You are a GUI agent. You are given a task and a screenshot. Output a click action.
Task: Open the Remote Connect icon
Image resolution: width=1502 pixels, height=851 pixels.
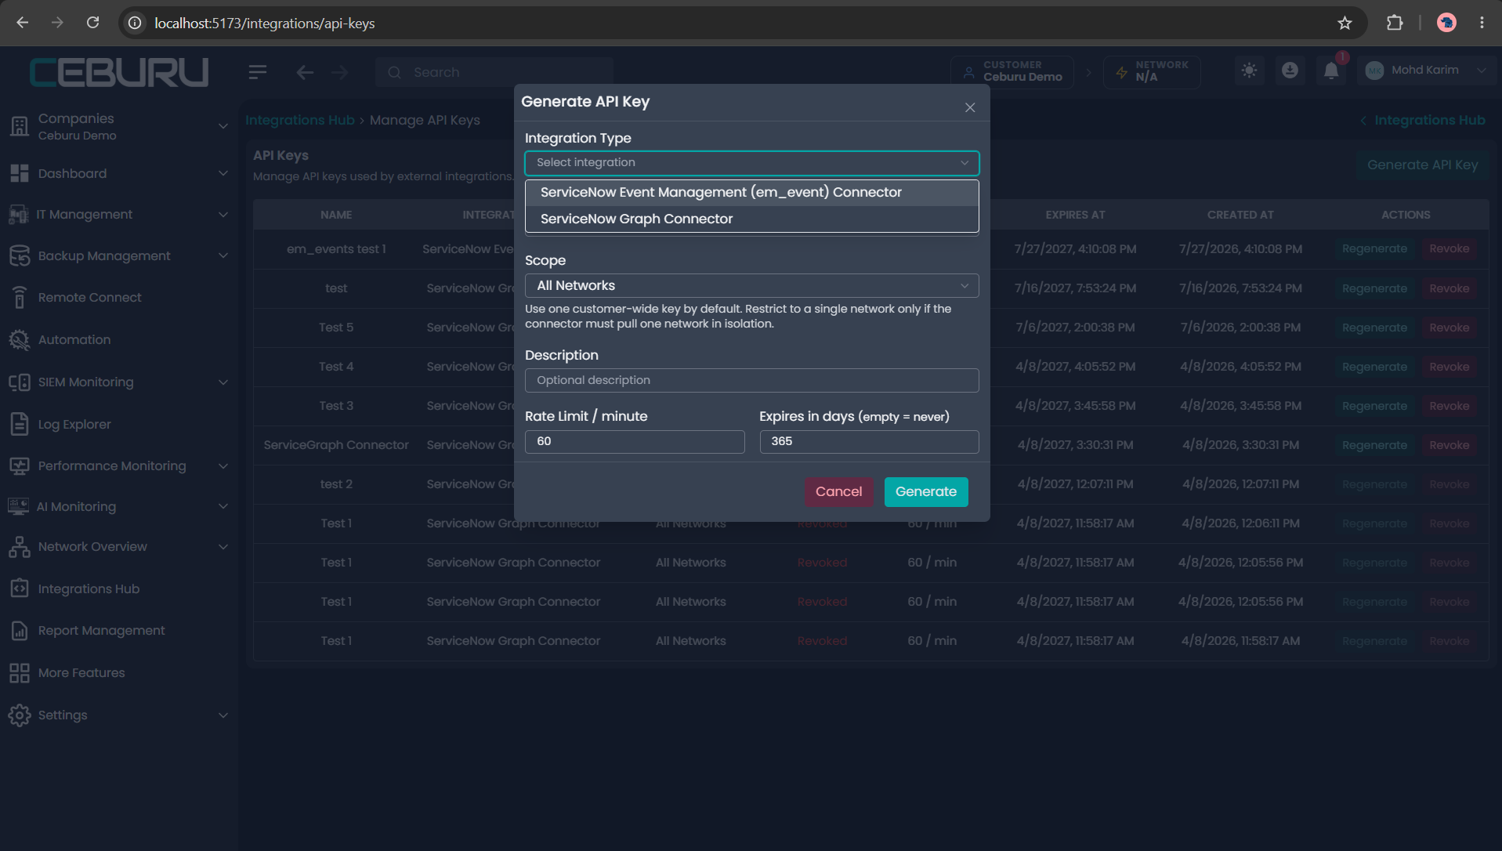click(x=20, y=298)
